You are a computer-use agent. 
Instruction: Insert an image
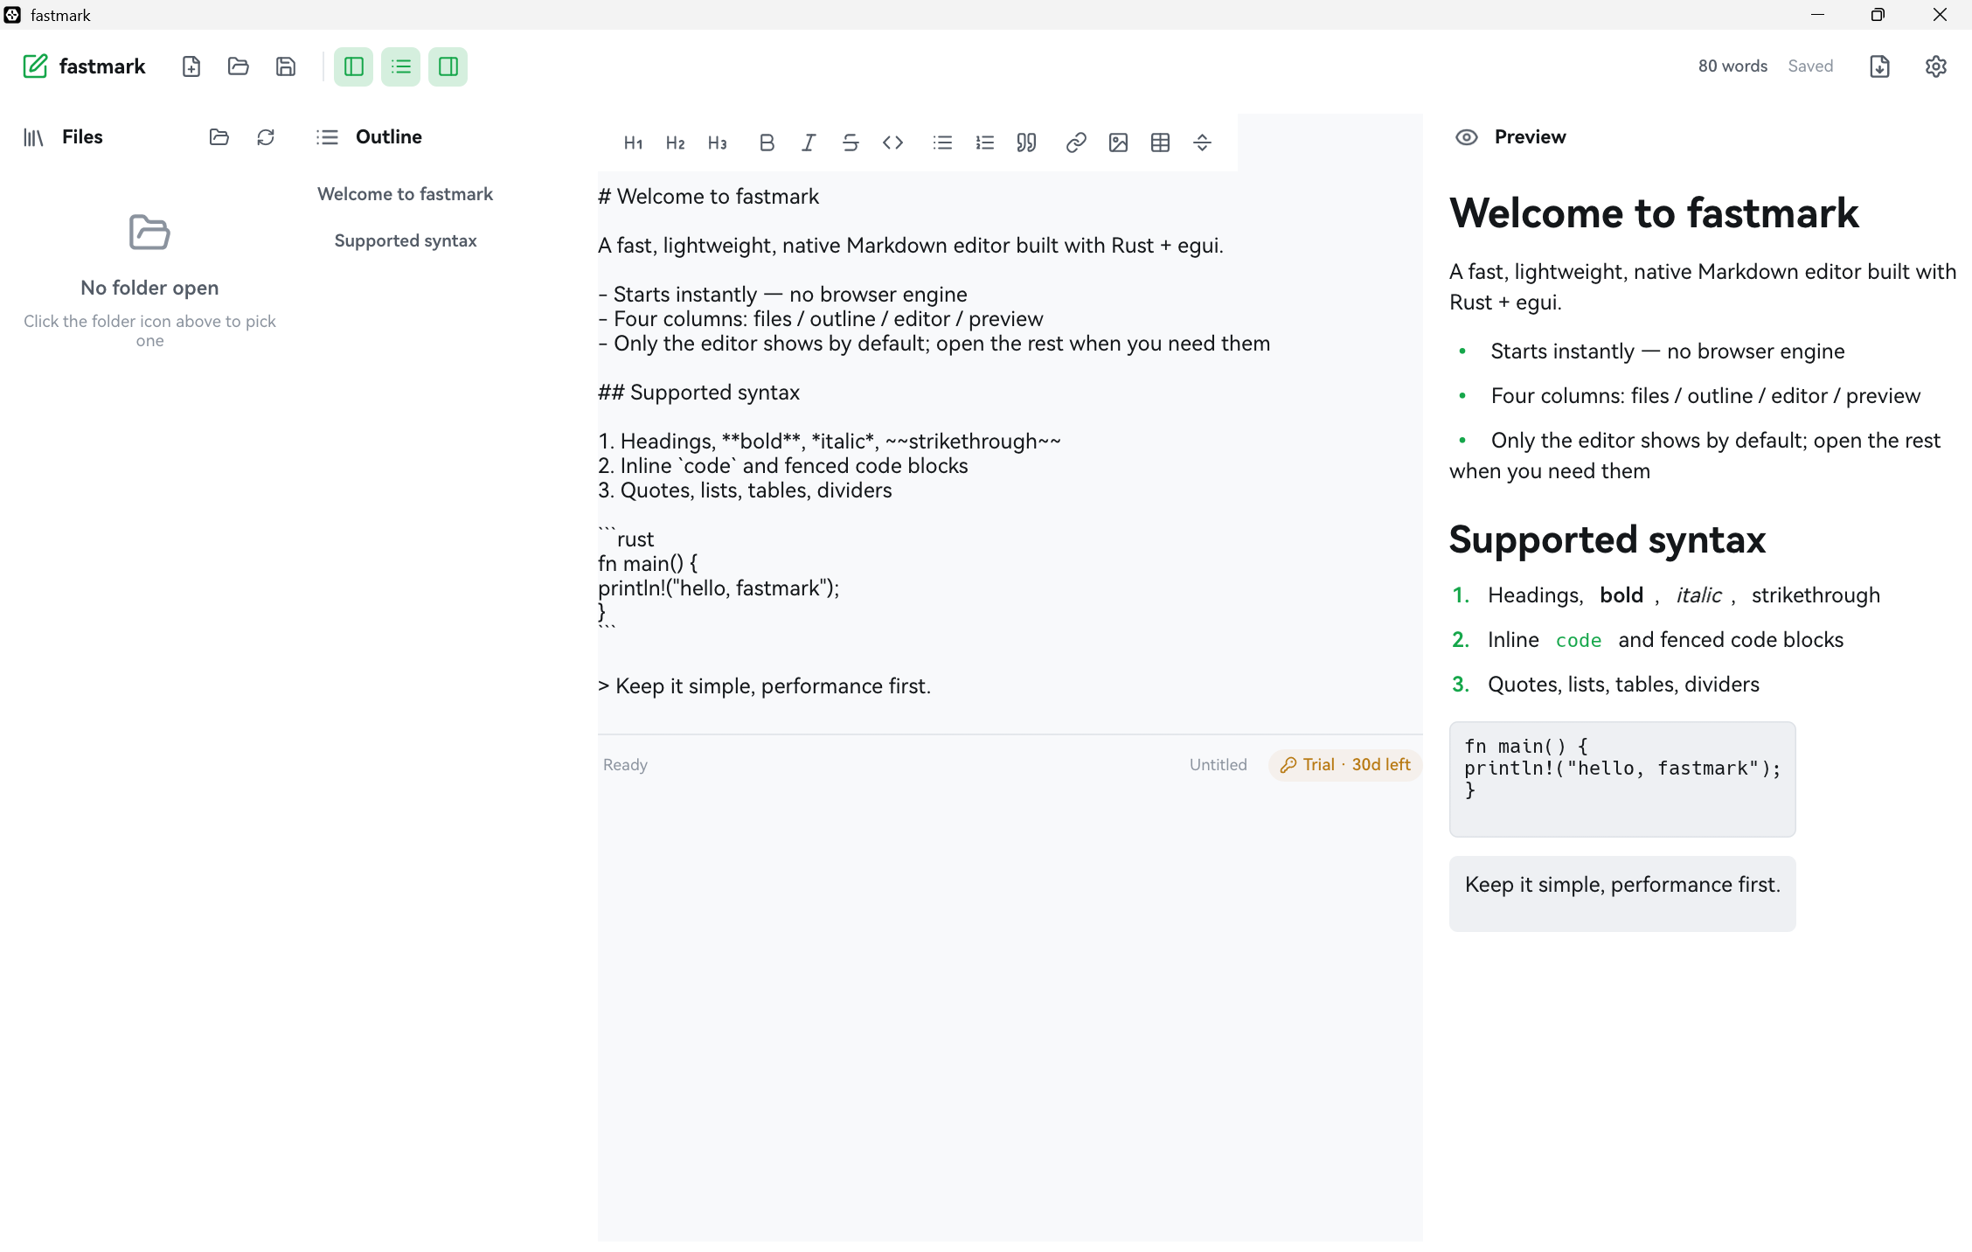tap(1118, 143)
